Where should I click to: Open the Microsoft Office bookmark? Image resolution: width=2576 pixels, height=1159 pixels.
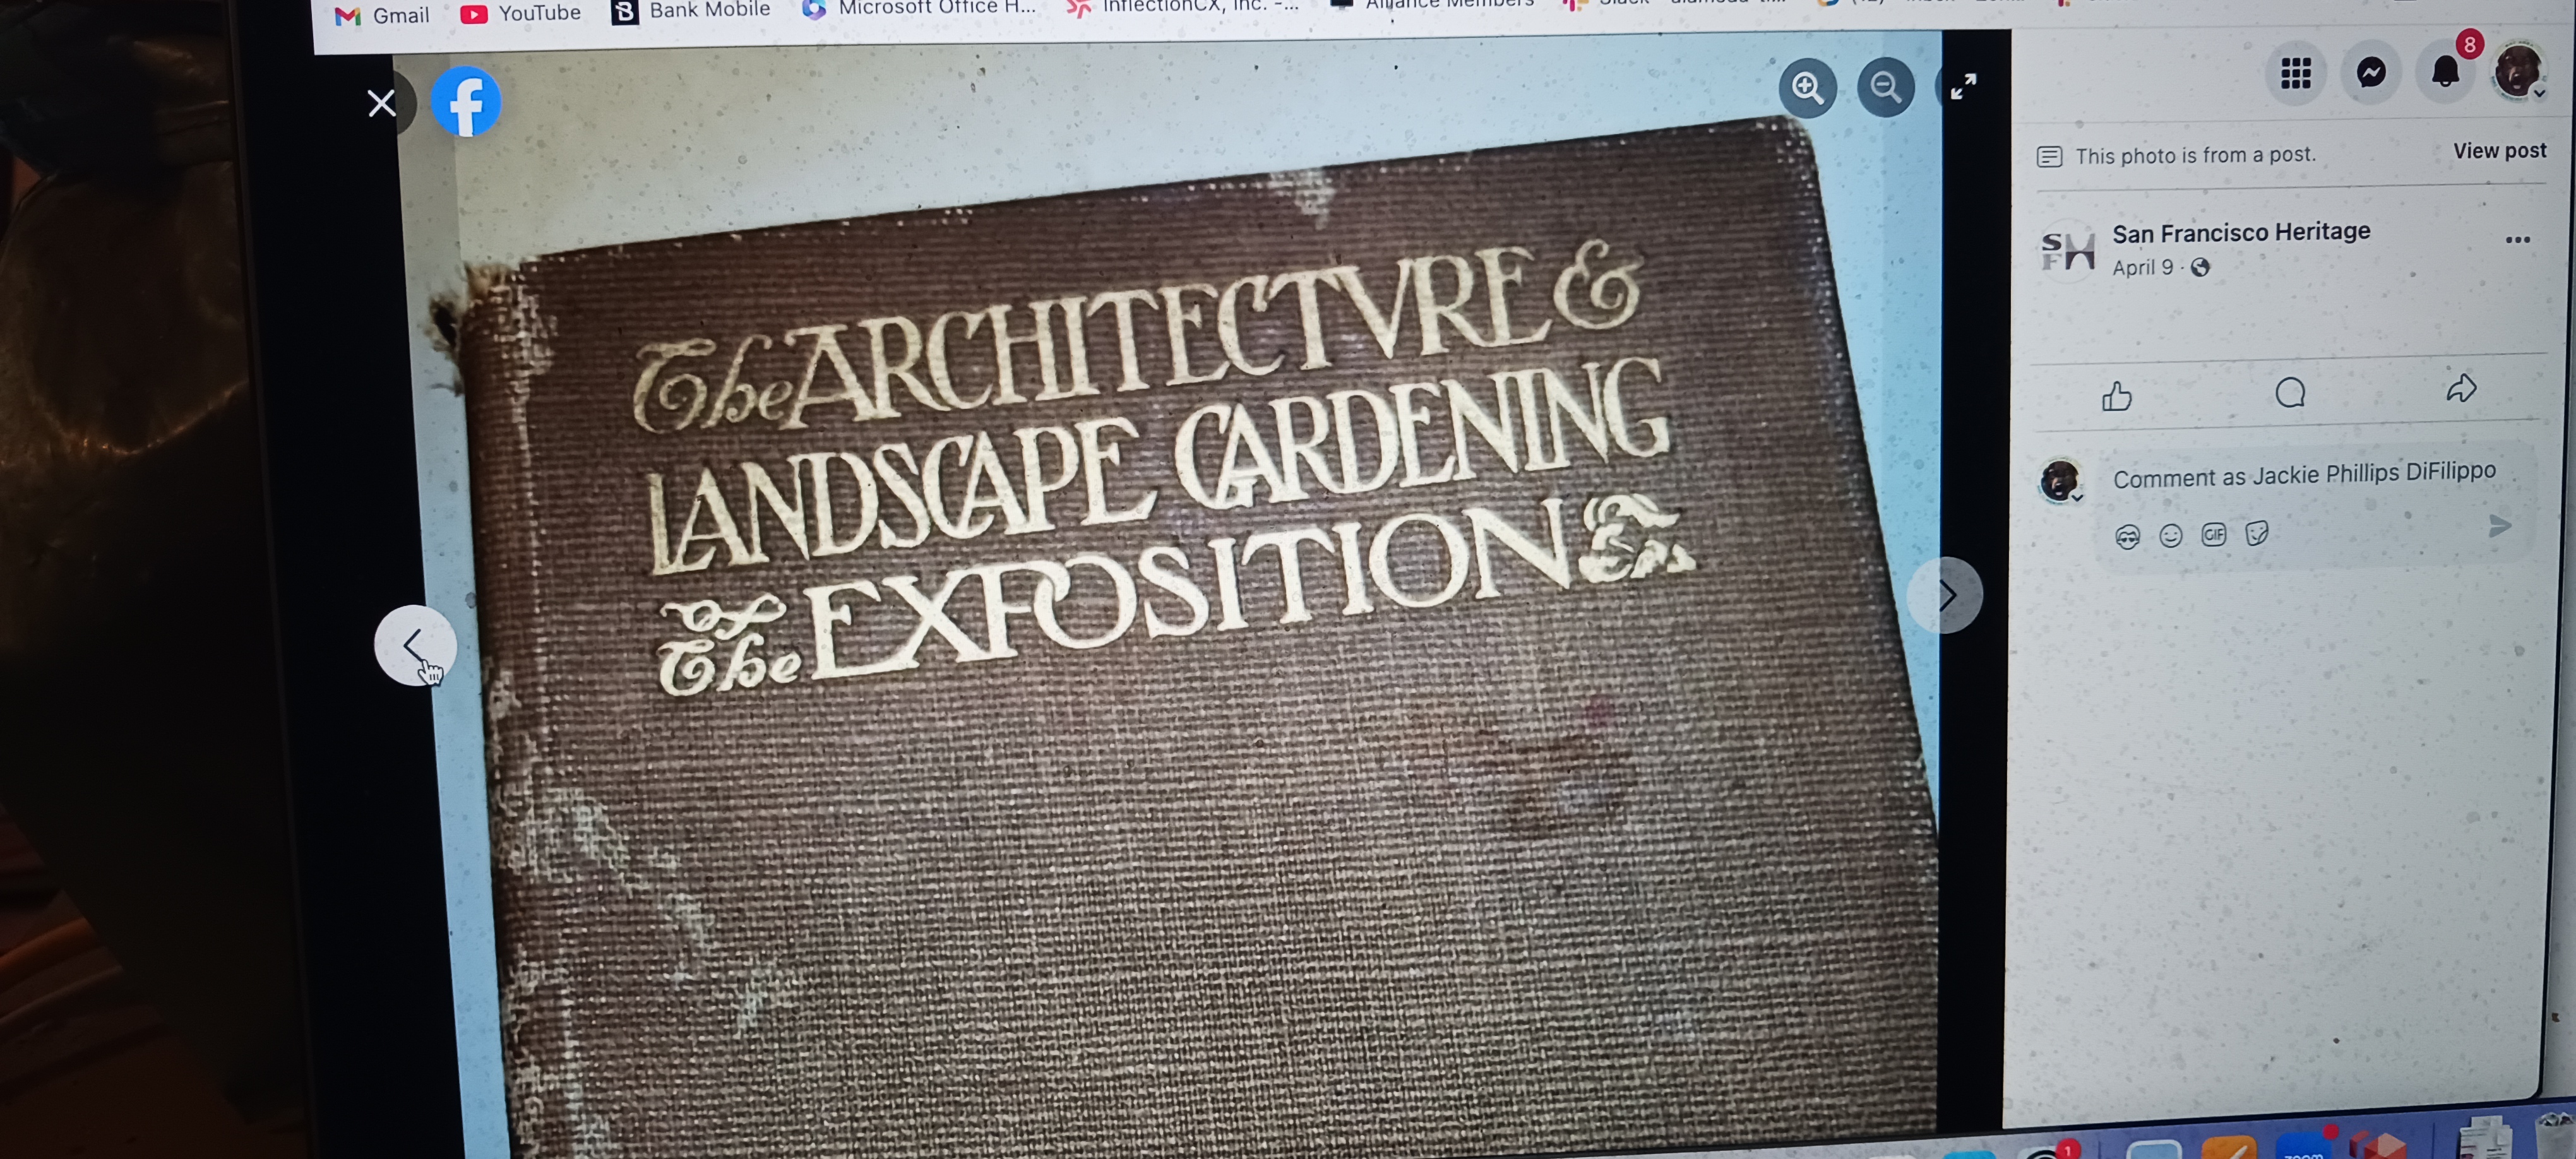[x=919, y=8]
